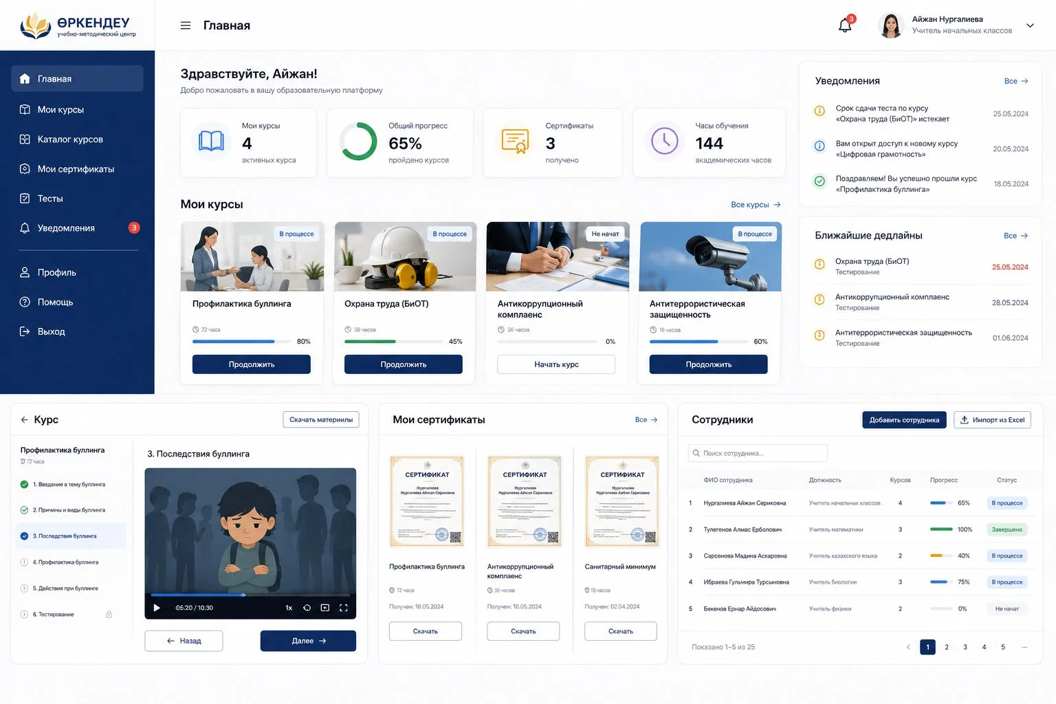Click previous page chevron in pagination

point(908,647)
